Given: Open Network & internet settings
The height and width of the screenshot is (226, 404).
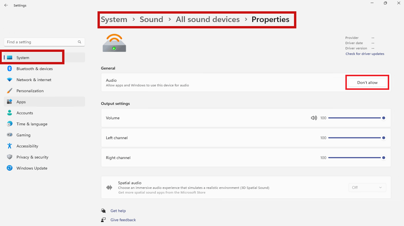Looking at the screenshot, I should (44, 80).
